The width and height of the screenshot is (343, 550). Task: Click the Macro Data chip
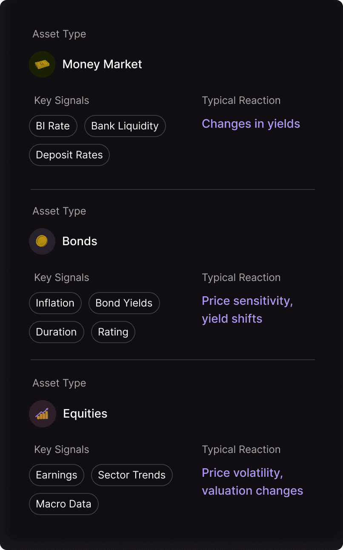[x=64, y=504]
